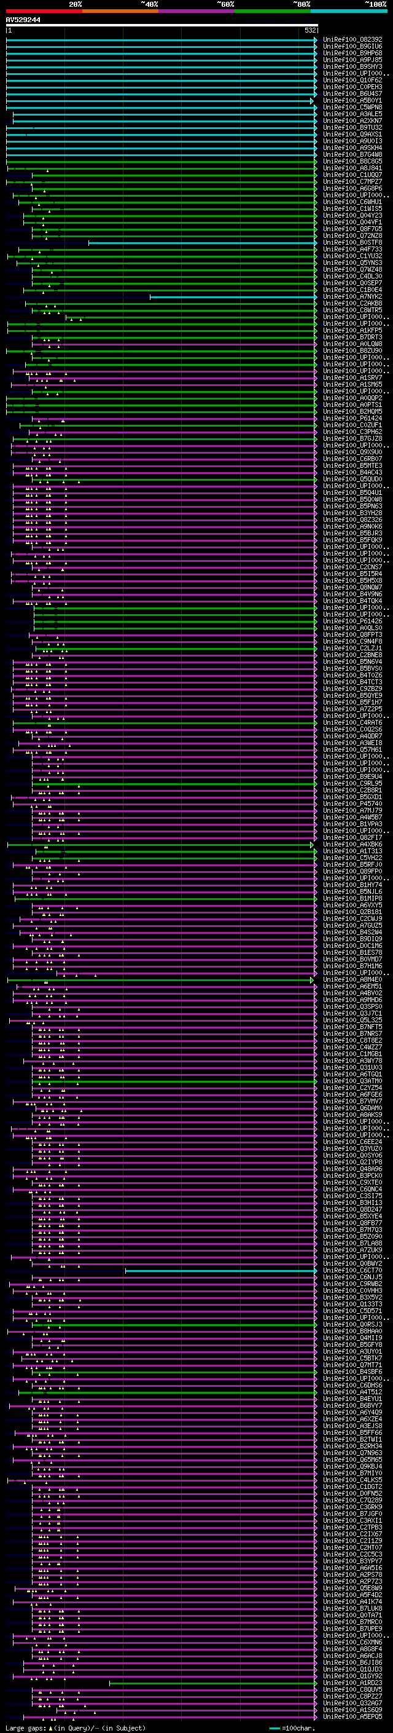Click the label UniRef100_A8M4E0
Viewport: 393px width, 1733px height.
click(x=352, y=979)
